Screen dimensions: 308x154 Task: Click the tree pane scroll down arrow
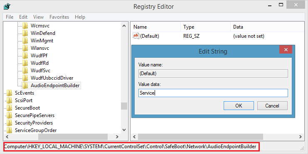[x=124, y=130]
